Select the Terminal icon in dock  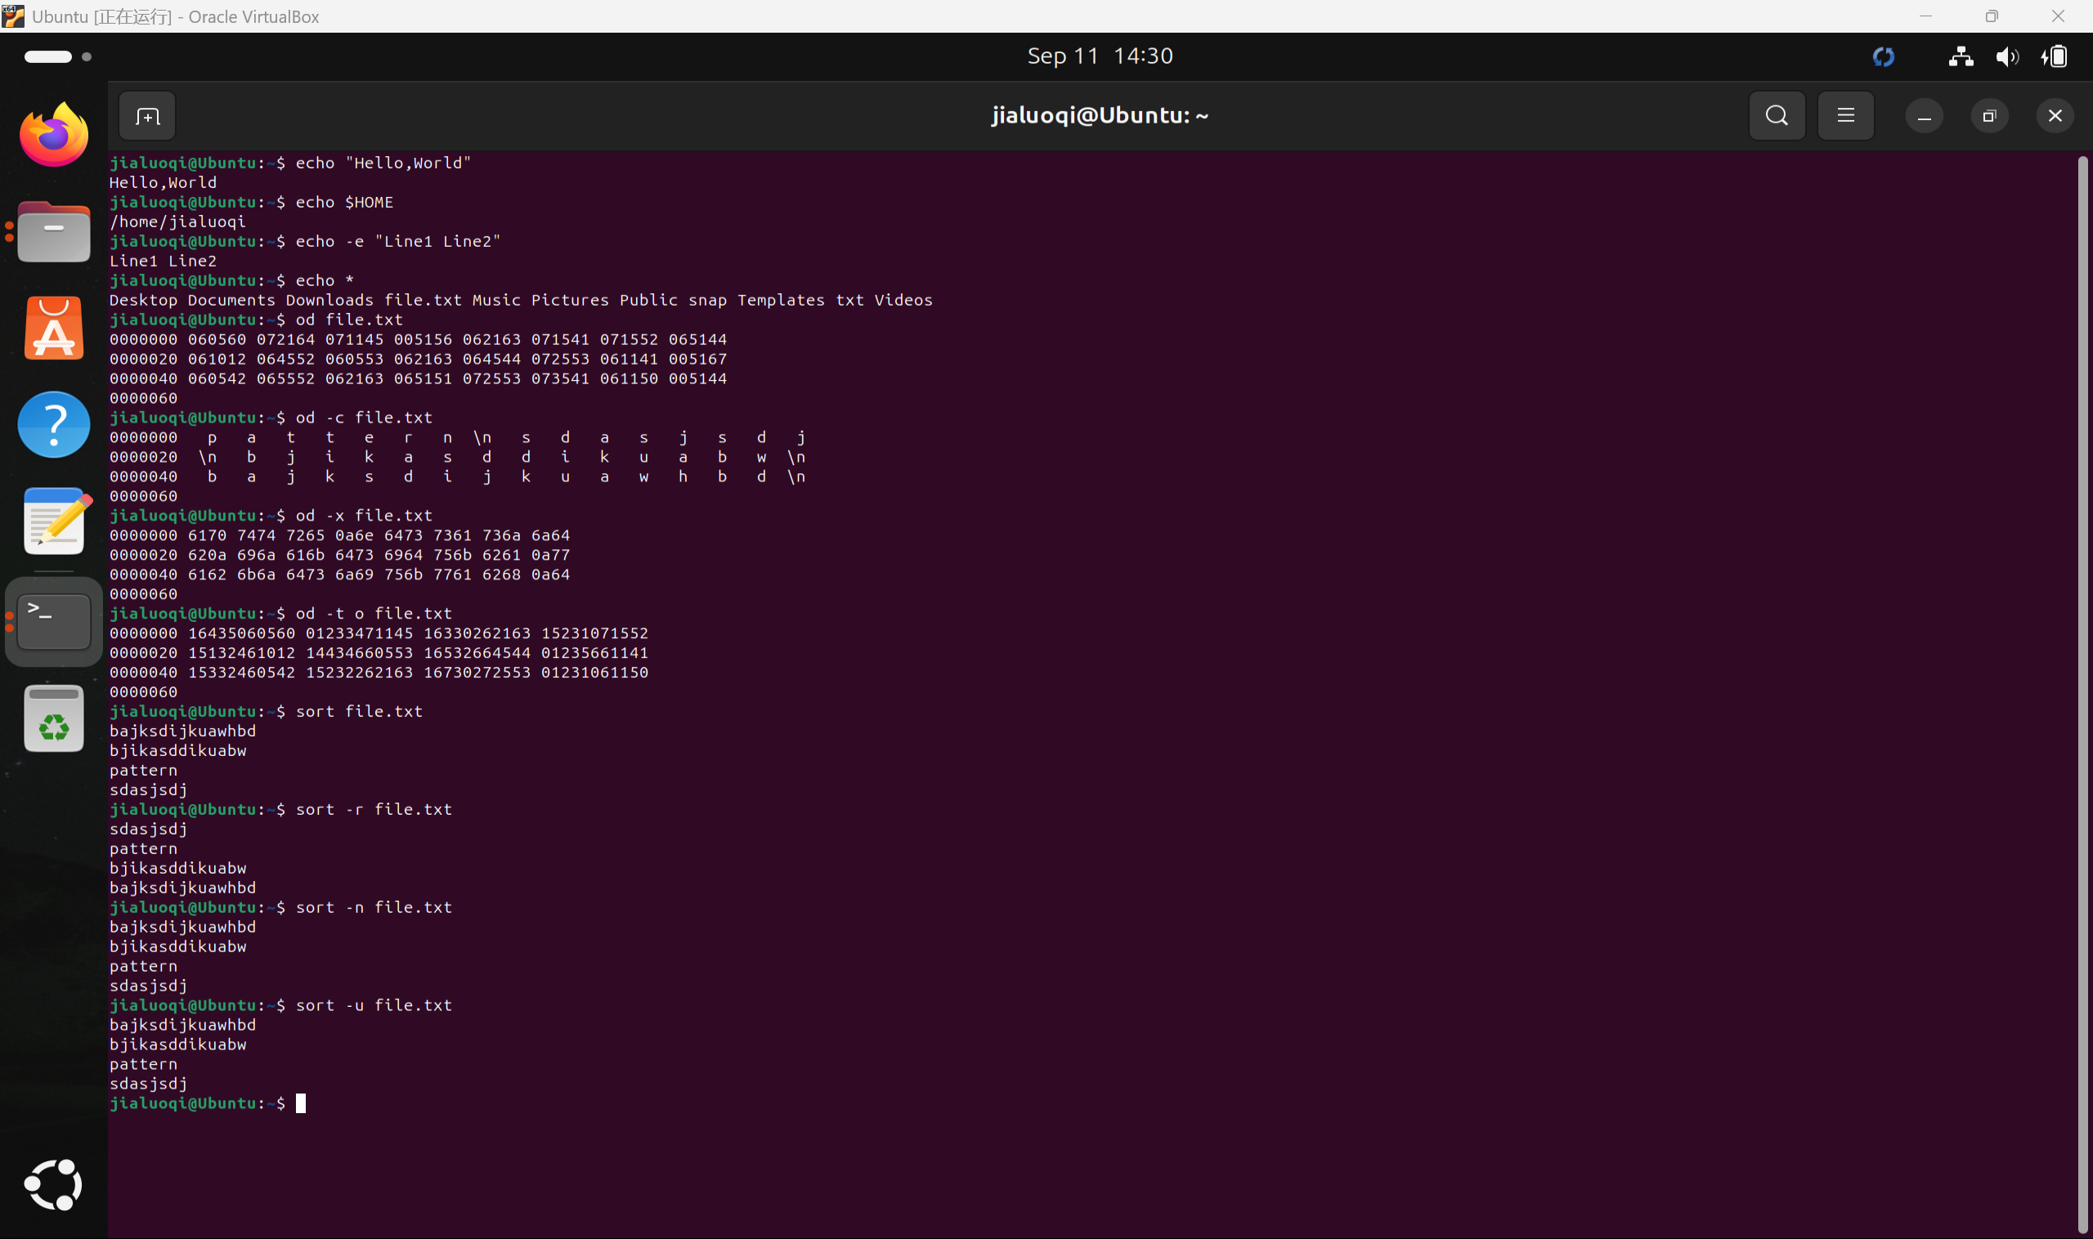coord(53,621)
